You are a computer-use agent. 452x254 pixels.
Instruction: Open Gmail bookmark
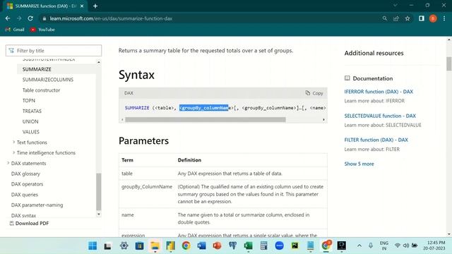pos(15,30)
